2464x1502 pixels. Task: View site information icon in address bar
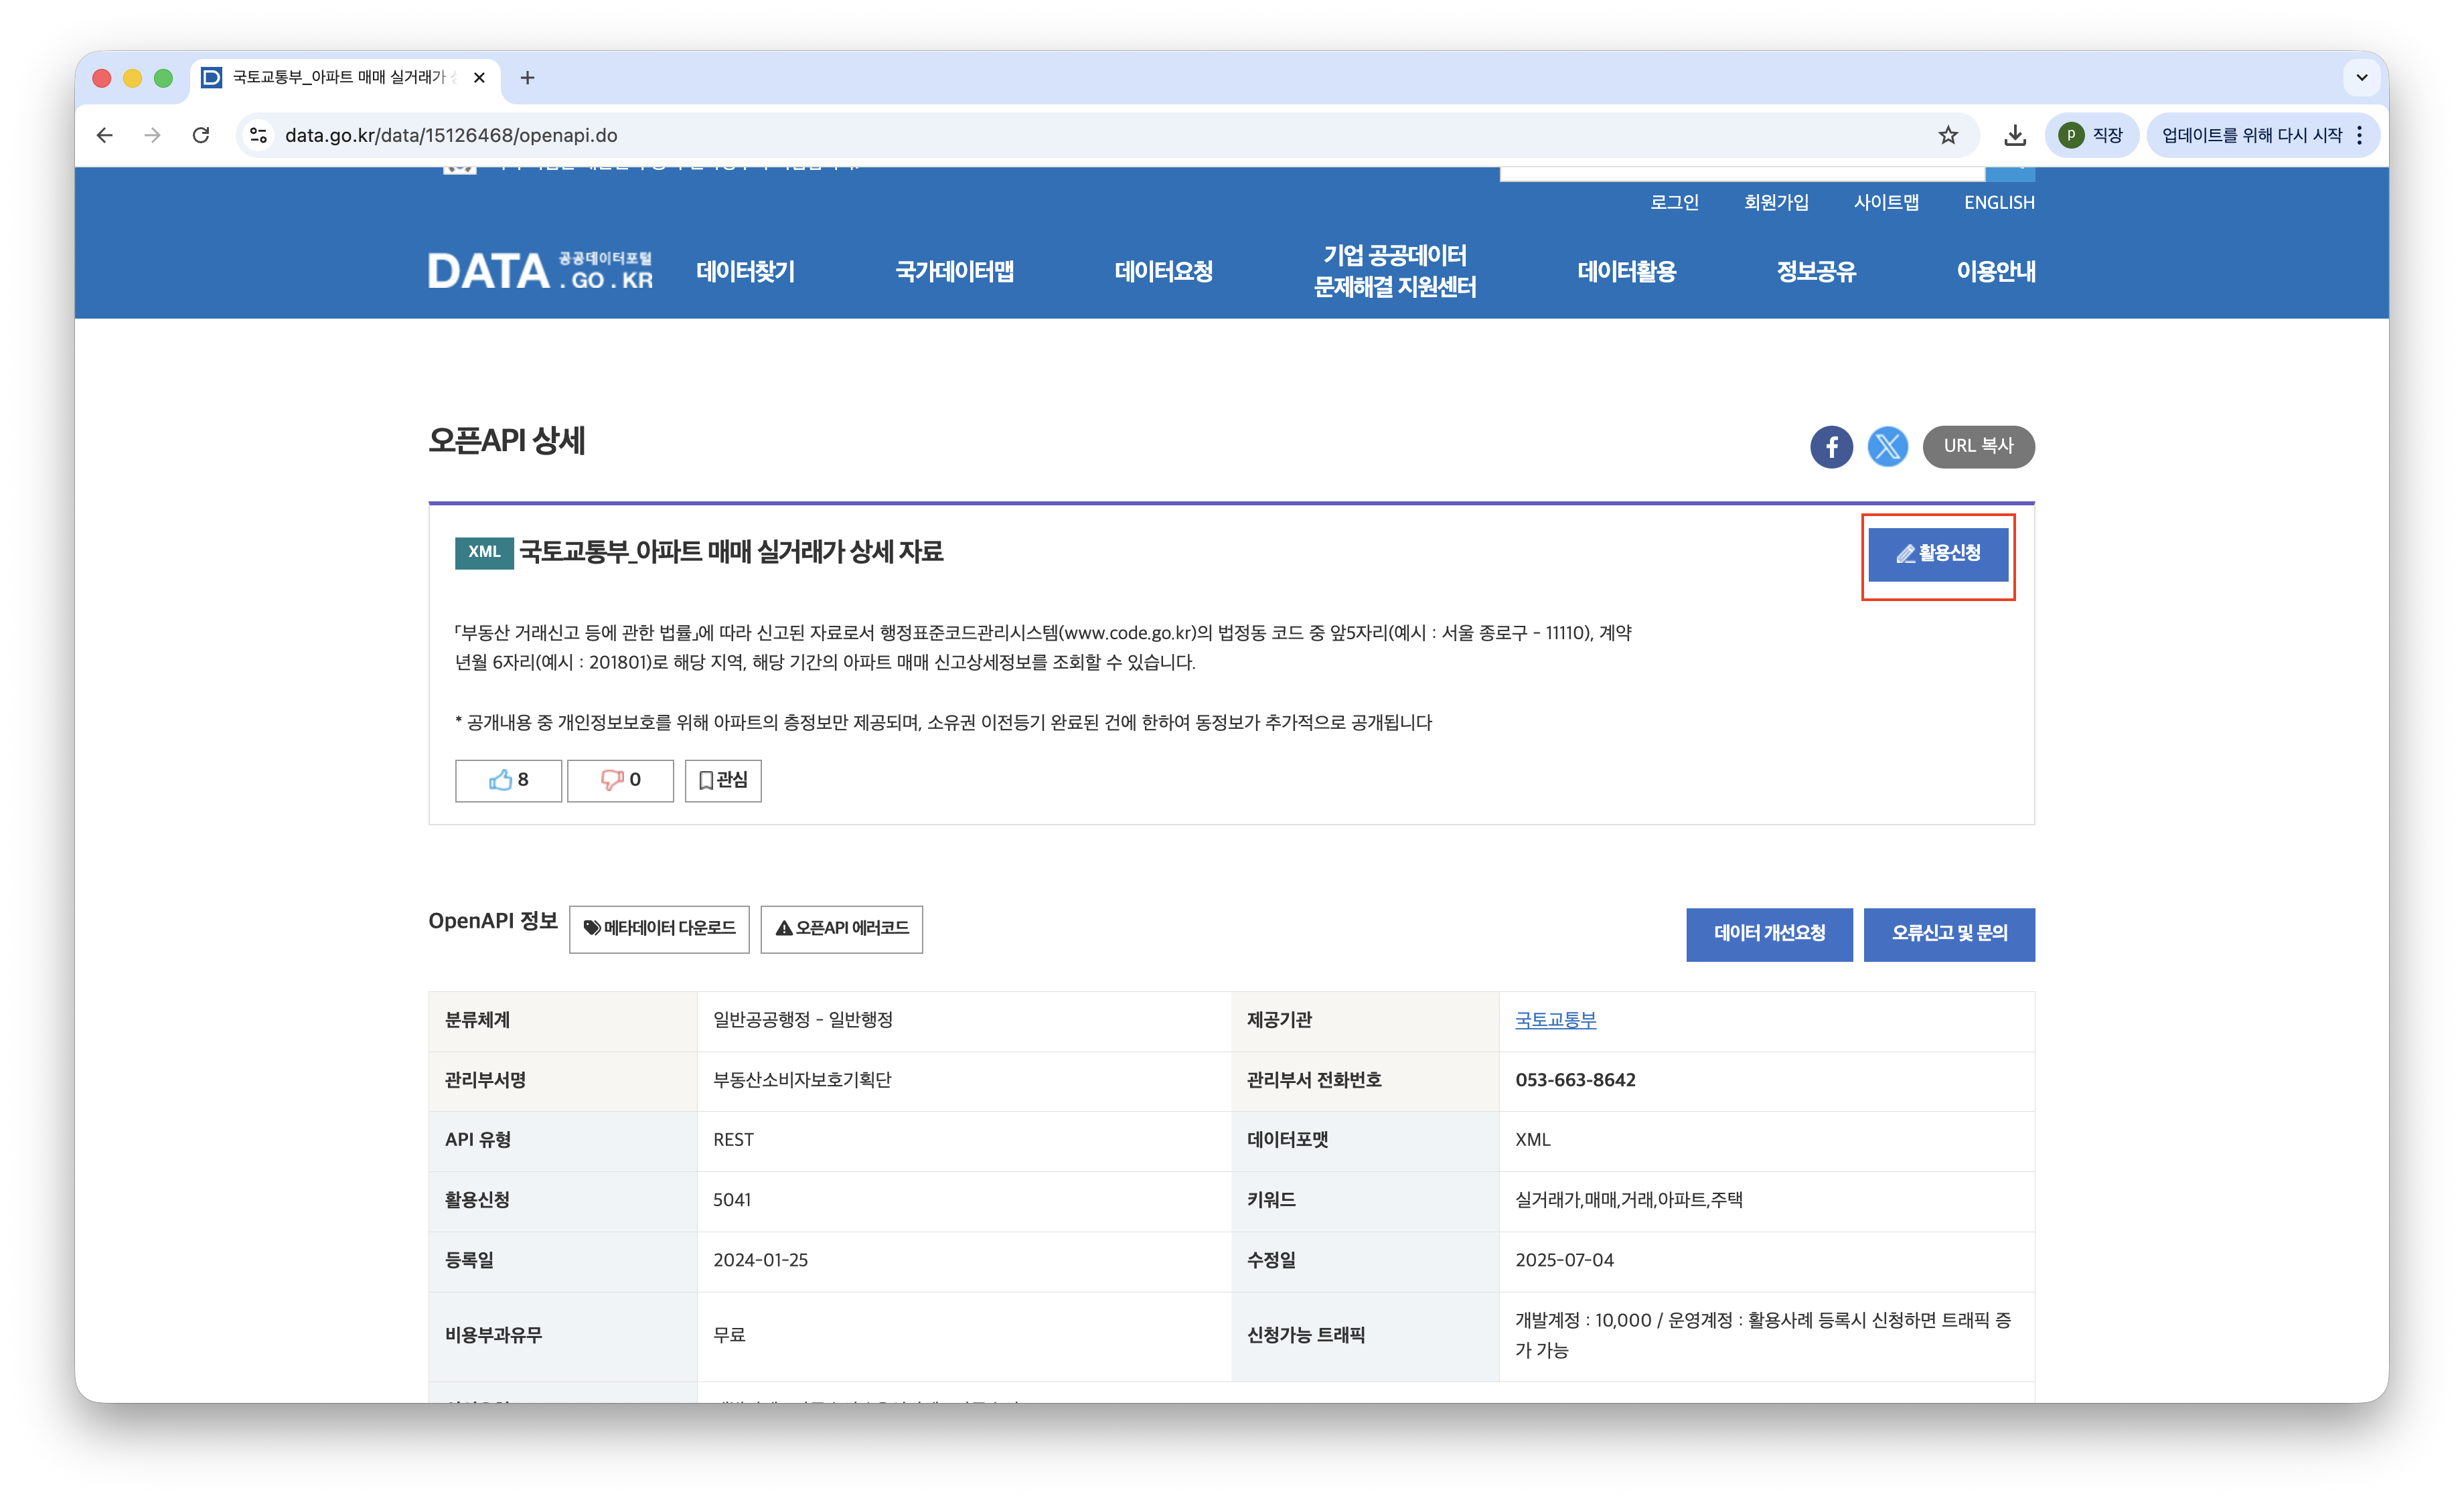click(x=259, y=135)
